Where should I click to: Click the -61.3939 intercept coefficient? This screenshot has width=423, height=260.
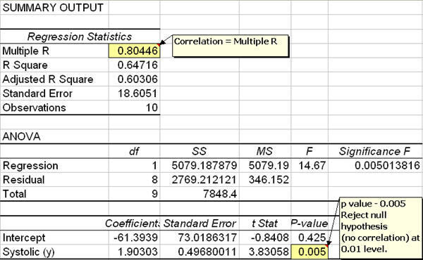pyautogui.click(x=135, y=238)
